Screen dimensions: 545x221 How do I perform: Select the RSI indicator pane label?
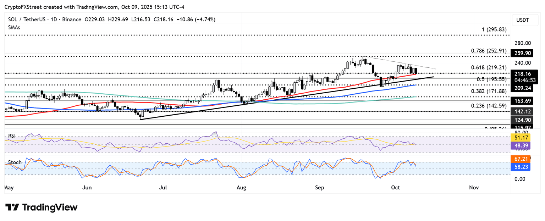click(12, 136)
